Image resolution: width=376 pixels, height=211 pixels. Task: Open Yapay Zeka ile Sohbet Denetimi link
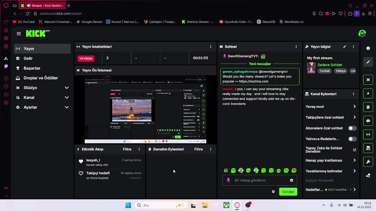tap(331, 150)
